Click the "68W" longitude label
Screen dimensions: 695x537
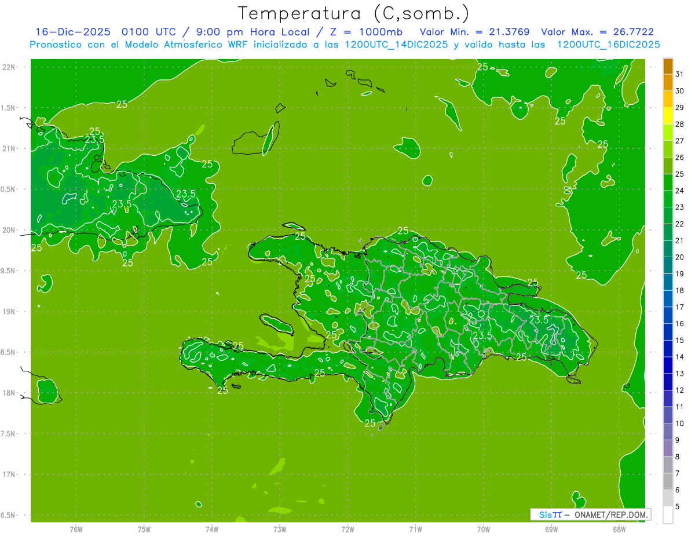pos(619,529)
